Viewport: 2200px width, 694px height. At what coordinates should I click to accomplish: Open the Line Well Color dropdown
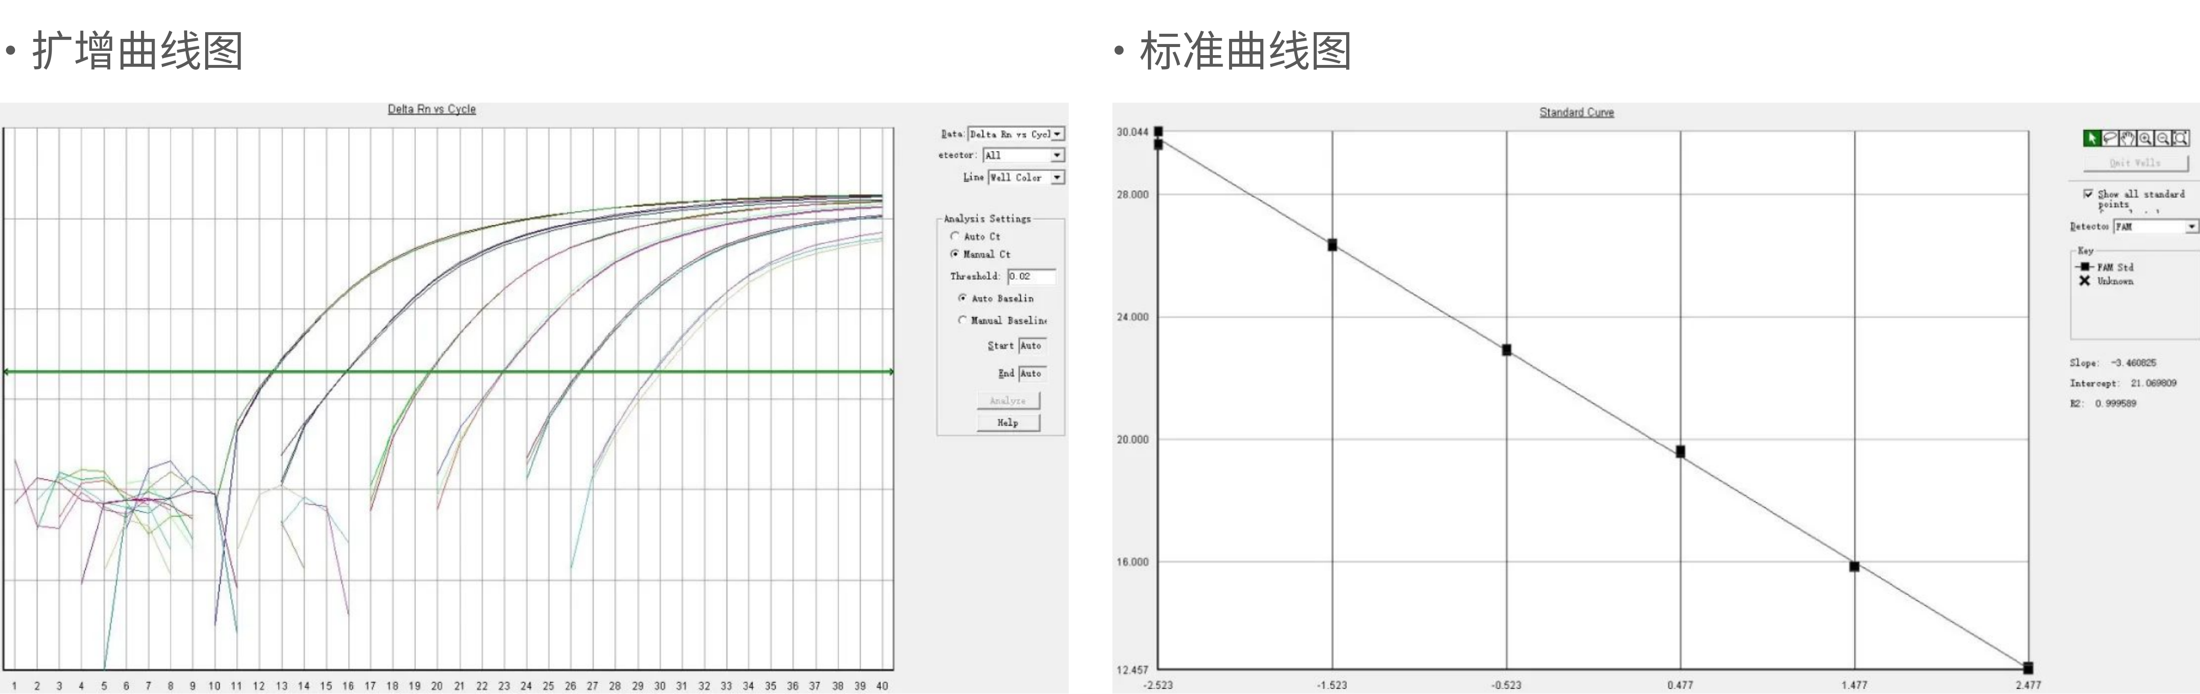[1057, 177]
